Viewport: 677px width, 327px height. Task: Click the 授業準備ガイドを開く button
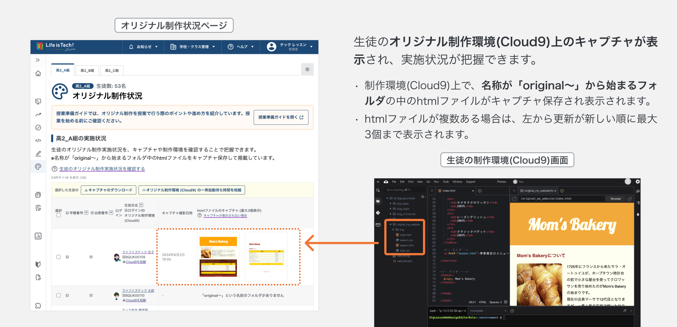(x=281, y=117)
